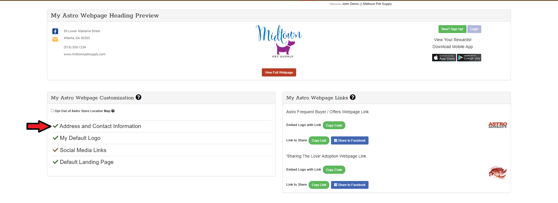Click help icon beside Webpage Links heading
This screenshot has height=203, width=558.
coord(353,97)
